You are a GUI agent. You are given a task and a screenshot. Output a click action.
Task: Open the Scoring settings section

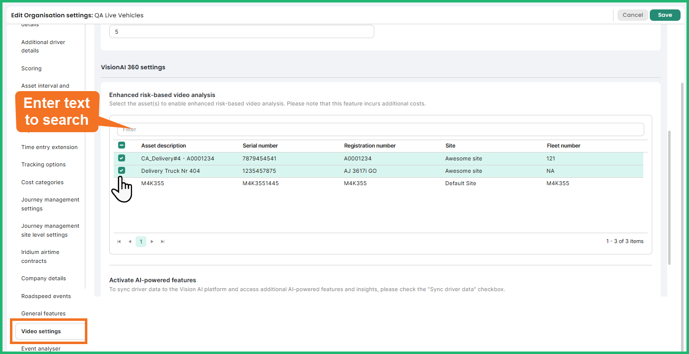[31, 68]
